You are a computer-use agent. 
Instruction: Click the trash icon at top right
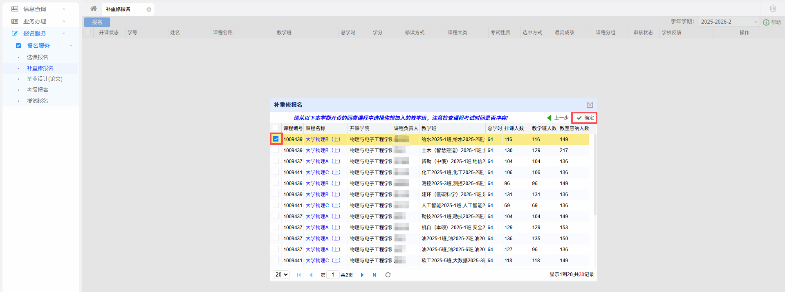[773, 8]
